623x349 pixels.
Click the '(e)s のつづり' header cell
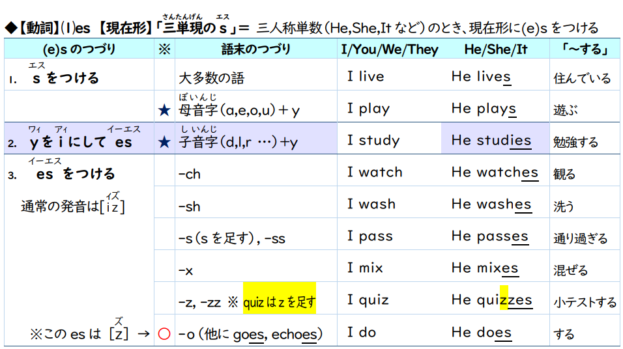coord(79,49)
